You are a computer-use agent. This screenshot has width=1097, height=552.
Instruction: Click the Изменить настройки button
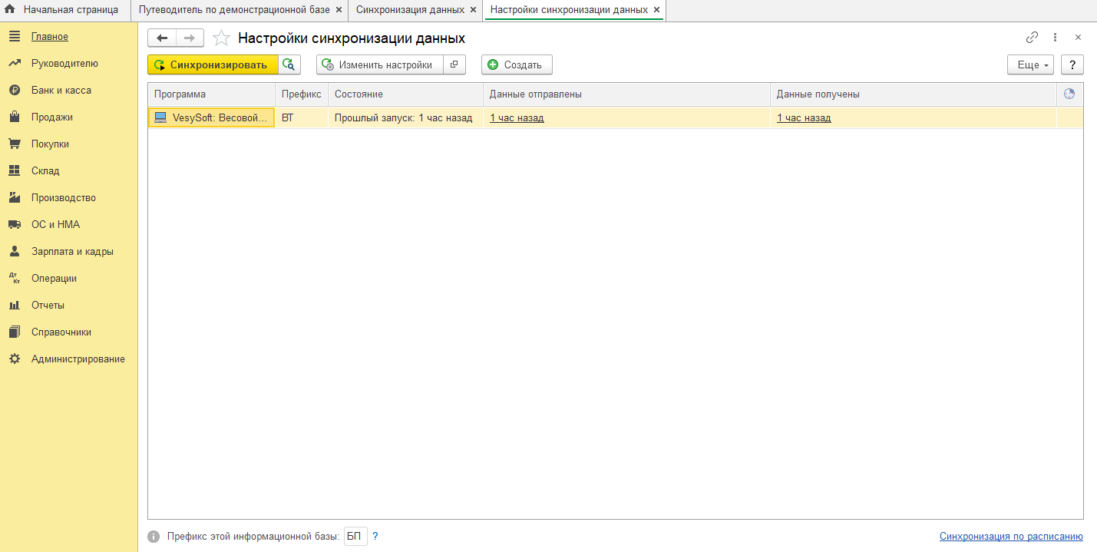[379, 64]
